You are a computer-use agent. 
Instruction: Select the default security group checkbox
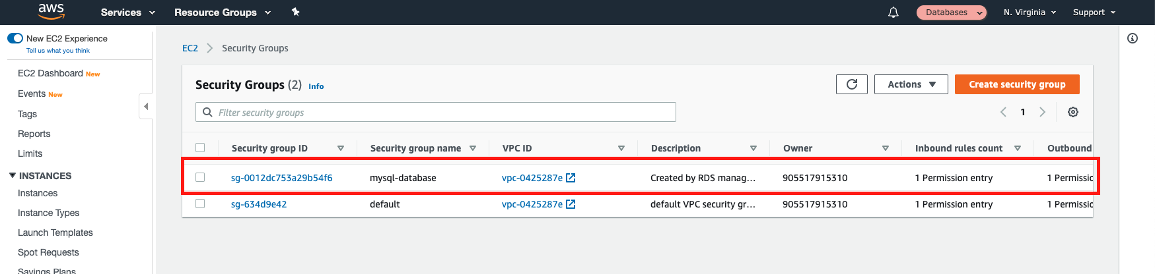200,204
